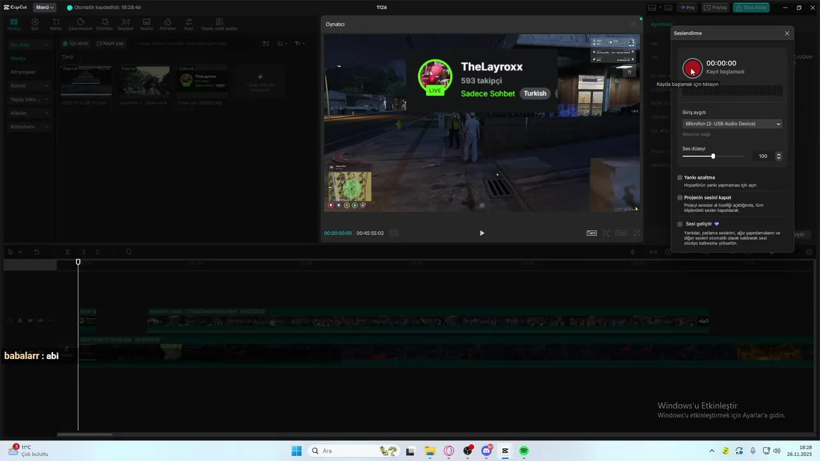Switch to the Metin tab

(56, 24)
